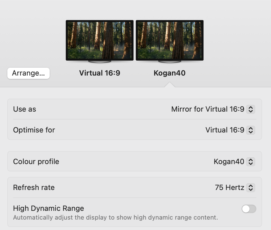Screen dimensions: 271x230
Task: Open the Optimise for "Virtual 16:9" value
Action: 225,130
